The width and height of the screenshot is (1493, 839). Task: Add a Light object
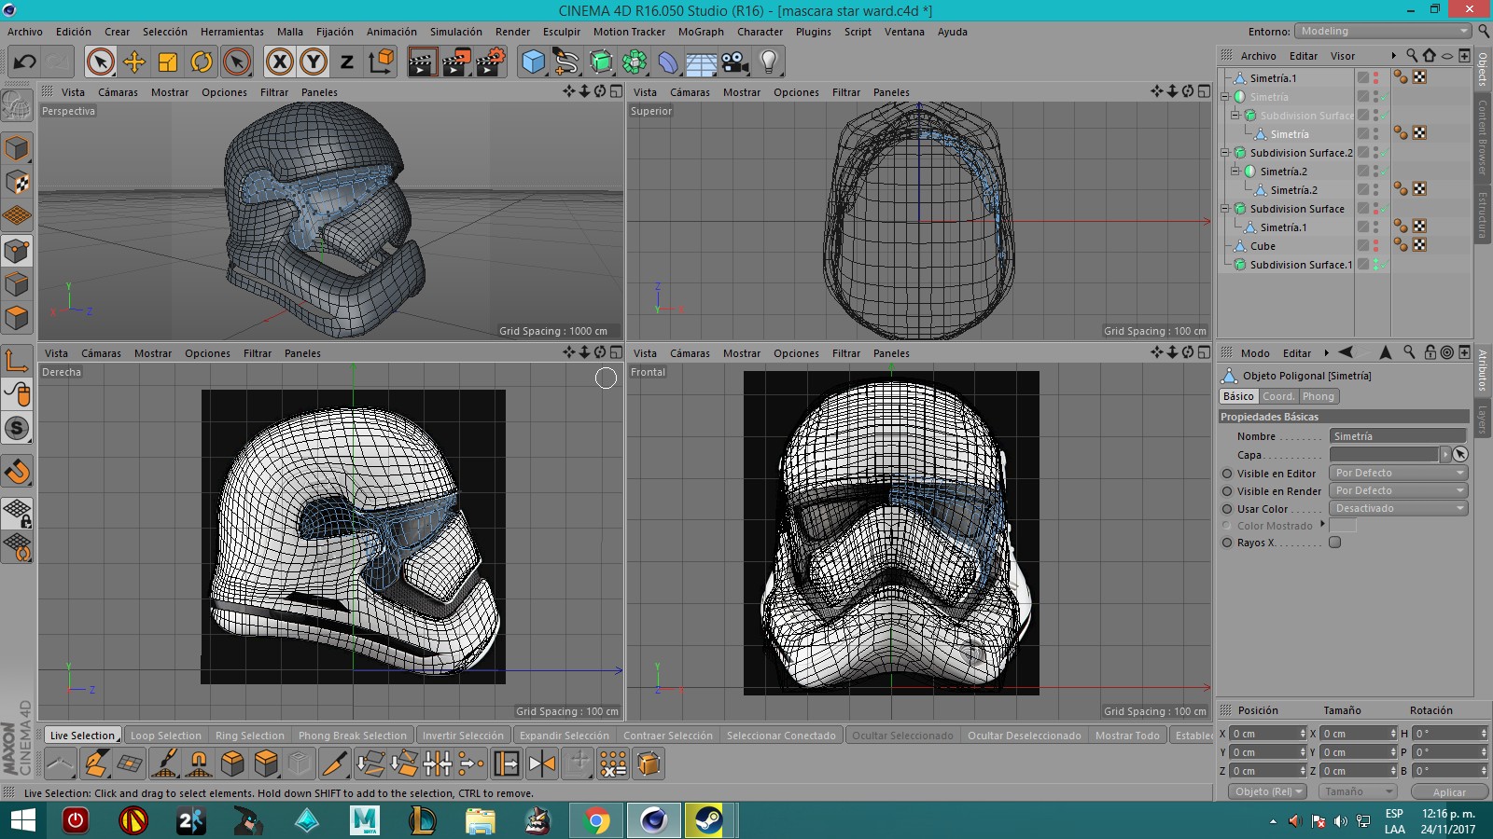point(769,62)
